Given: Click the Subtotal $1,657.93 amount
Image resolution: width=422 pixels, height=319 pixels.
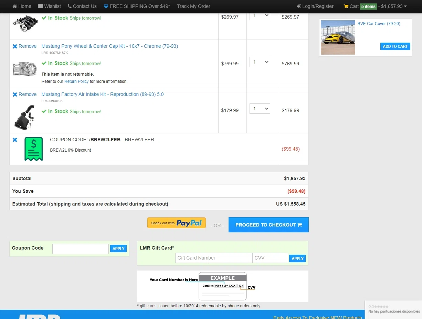Looking at the screenshot, I should tap(295, 178).
